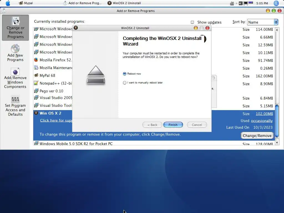Viewport: 284px width, 213px height.
Task: Click the scrollbar down arrow in program list
Action: click(277, 143)
